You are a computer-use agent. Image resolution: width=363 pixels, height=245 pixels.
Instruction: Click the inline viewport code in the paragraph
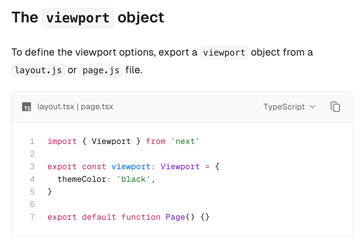[x=224, y=52]
